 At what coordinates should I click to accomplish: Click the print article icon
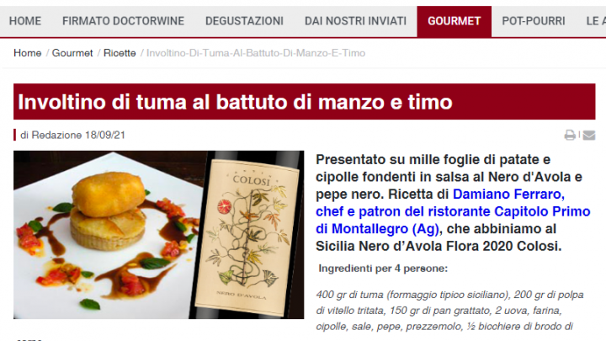click(x=570, y=135)
